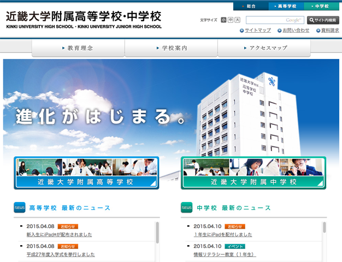
Task: Open news 新入生にiPadが配布されました
Action: 59,235
